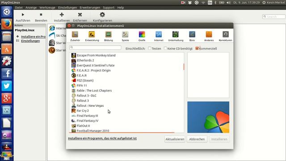286x161 pixels.
Task: Click the Windows logo preview image
Action: (208, 117)
